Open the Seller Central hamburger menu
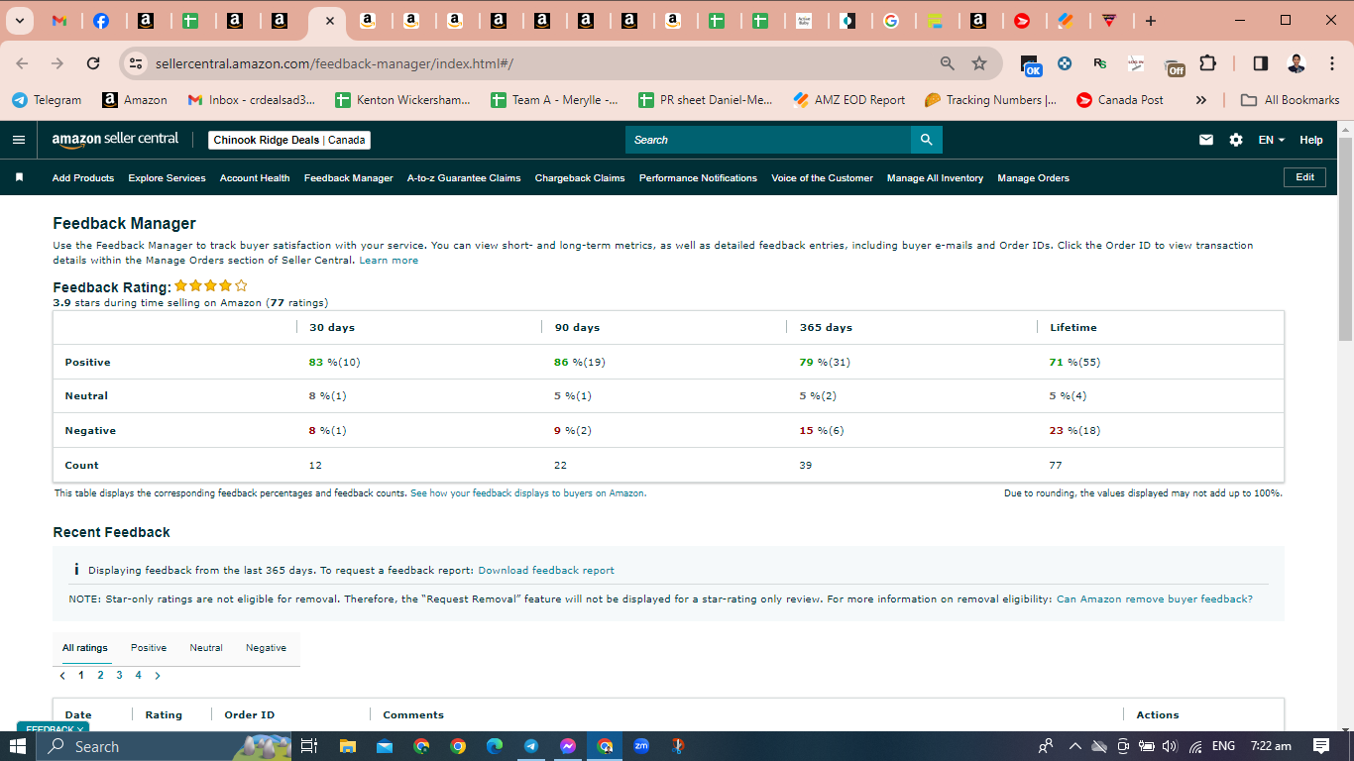 (x=18, y=140)
